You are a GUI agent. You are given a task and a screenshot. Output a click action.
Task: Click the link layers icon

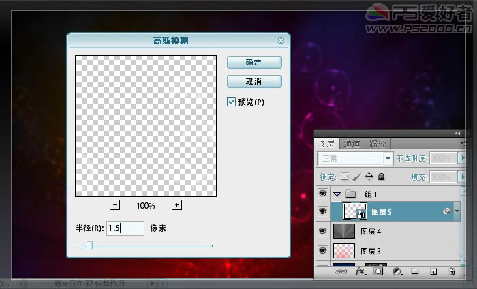click(x=339, y=271)
